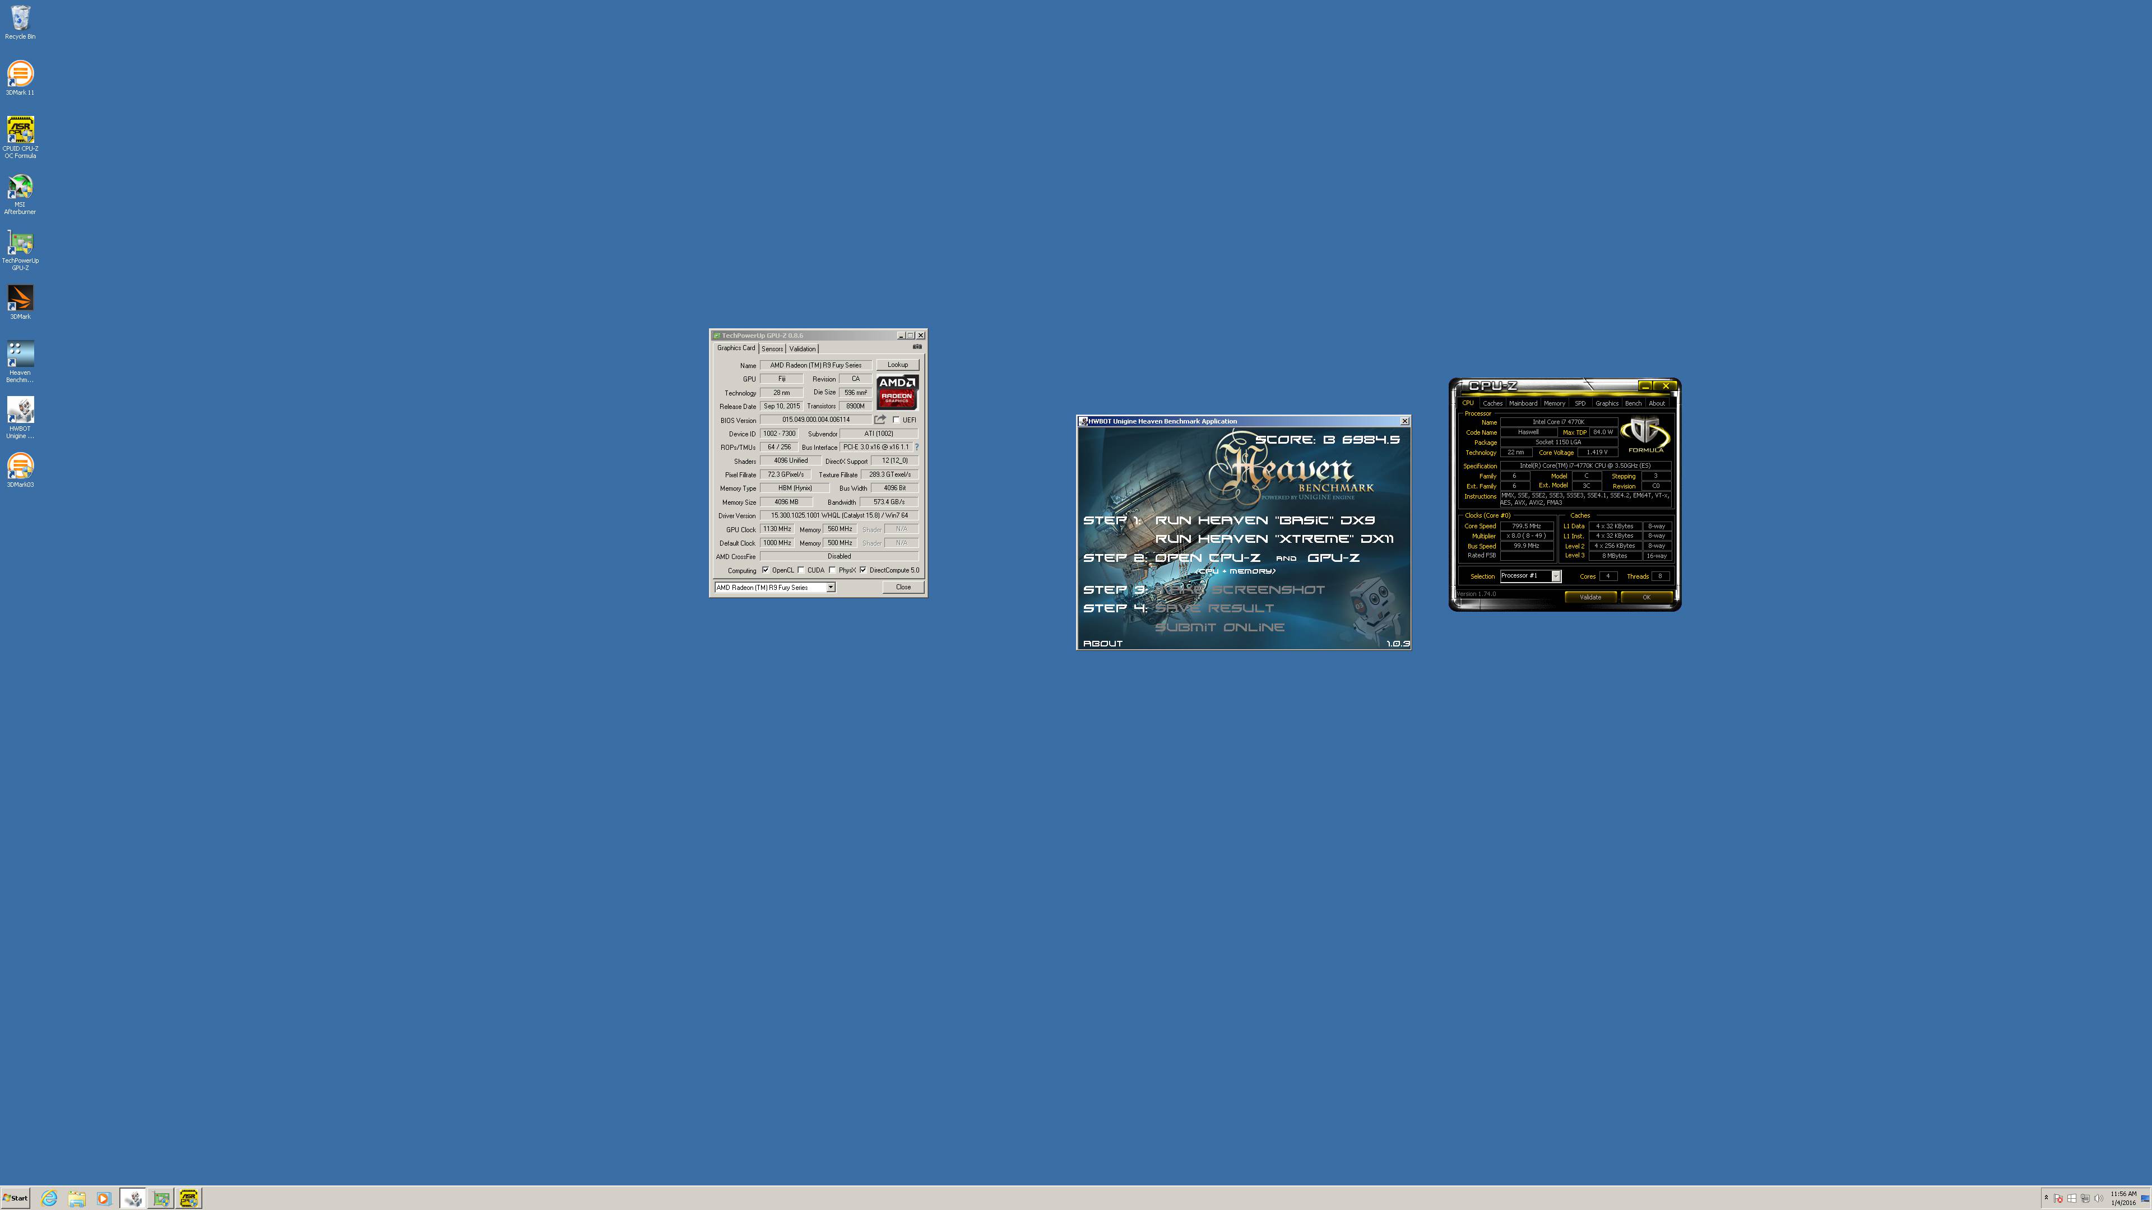Open the Memory tab in CPU-Z

pyautogui.click(x=1555, y=403)
